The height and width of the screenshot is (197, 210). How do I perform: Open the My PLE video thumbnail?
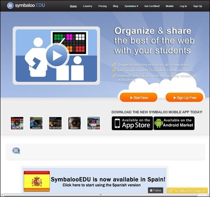pyautogui.click(x=17, y=123)
